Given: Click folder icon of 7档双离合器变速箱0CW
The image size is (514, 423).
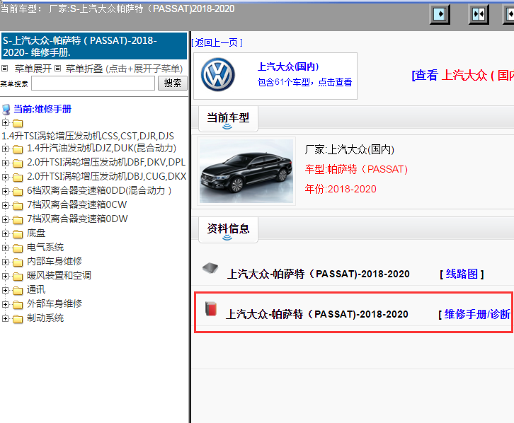Looking at the screenshot, I should (x=18, y=206).
